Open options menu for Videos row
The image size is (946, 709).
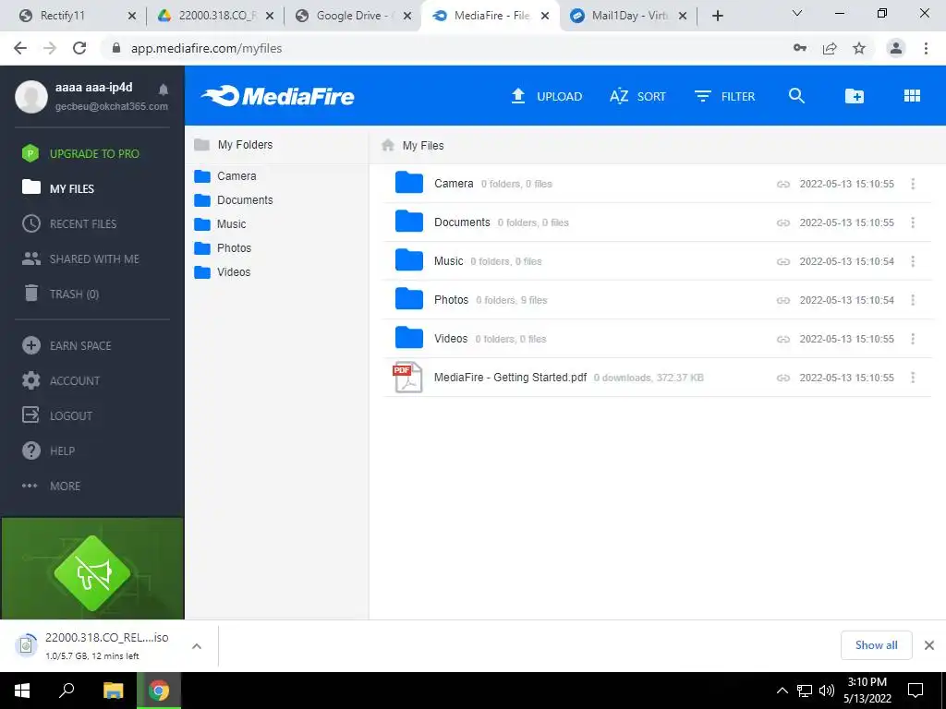click(913, 338)
